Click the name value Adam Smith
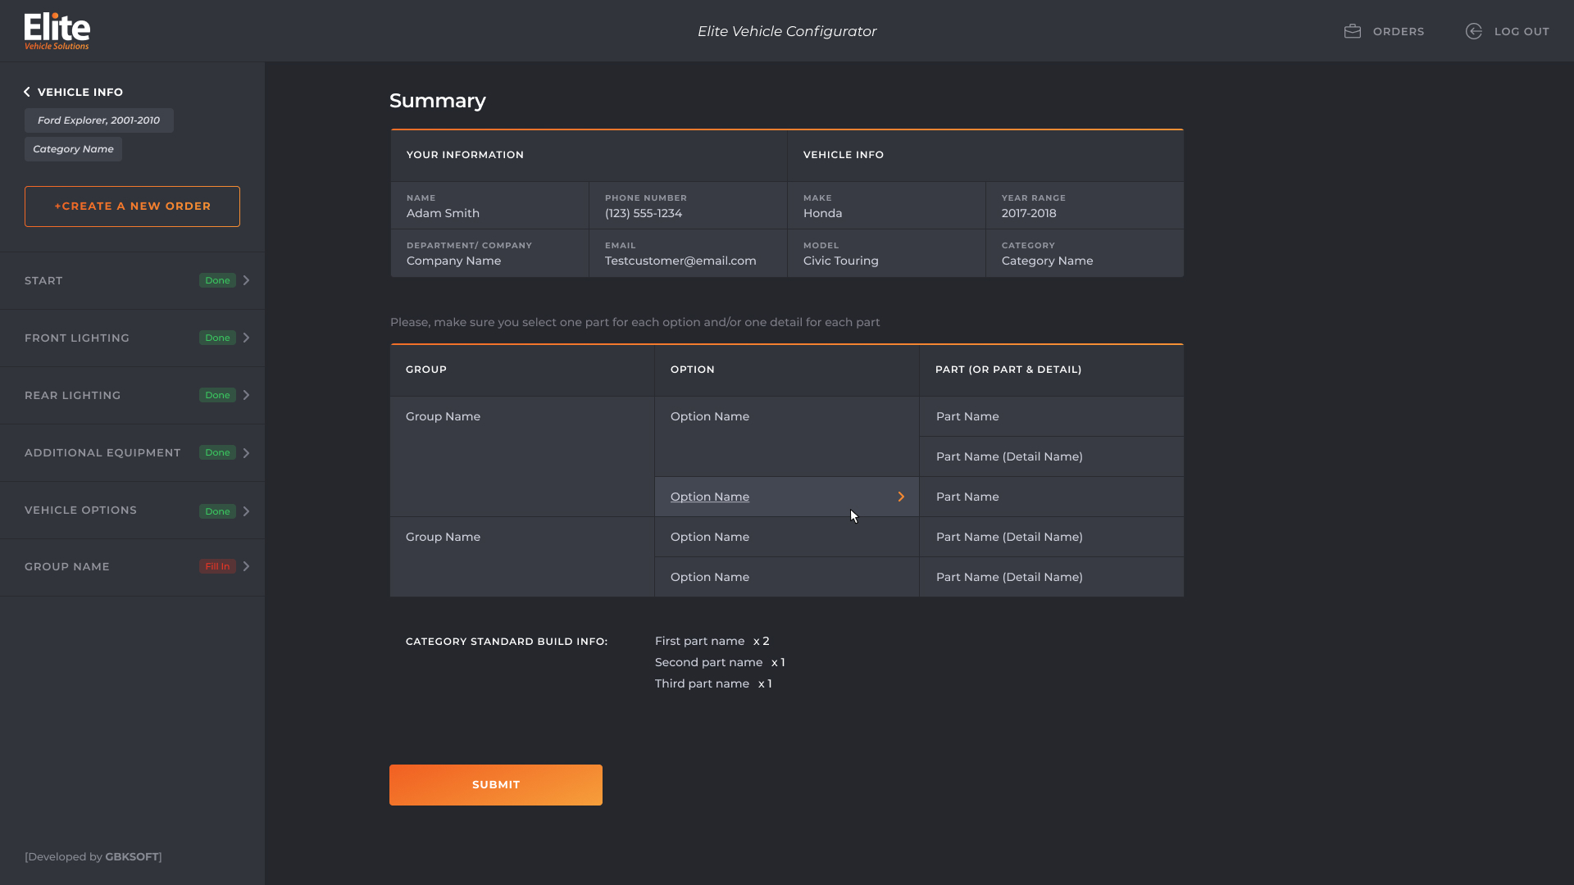 pos(443,213)
